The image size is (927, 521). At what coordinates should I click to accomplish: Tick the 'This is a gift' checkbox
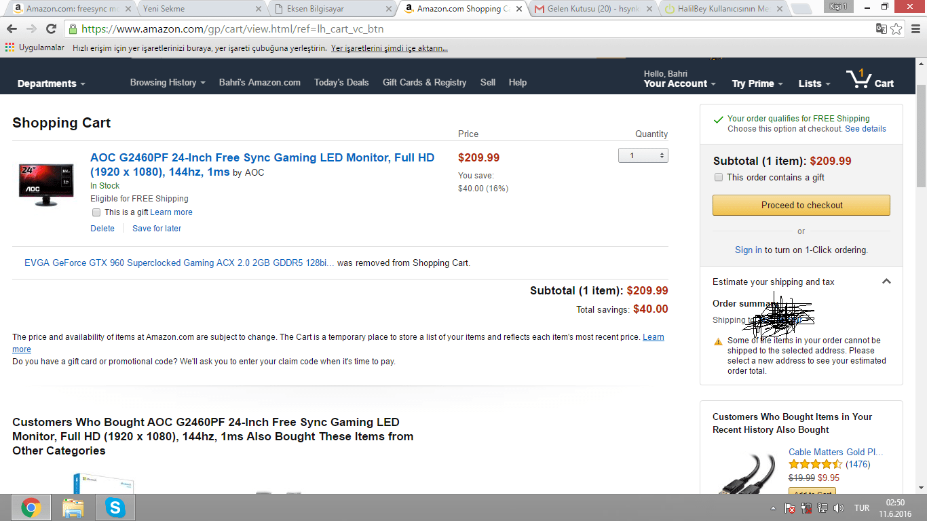[x=96, y=212]
